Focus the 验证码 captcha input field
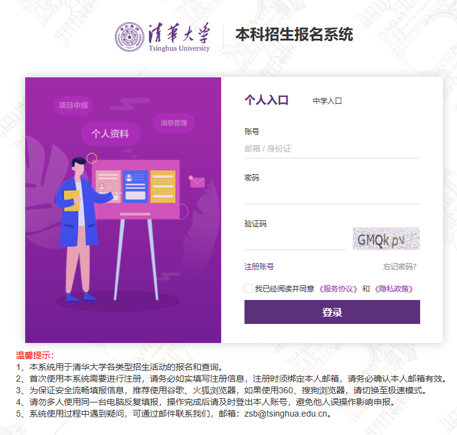The height and width of the screenshot is (435, 457). [x=295, y=241]
